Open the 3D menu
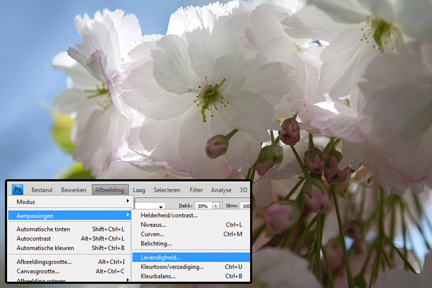Screen dimensions: 432x288 pyautogui.click(x=243, y=190)
